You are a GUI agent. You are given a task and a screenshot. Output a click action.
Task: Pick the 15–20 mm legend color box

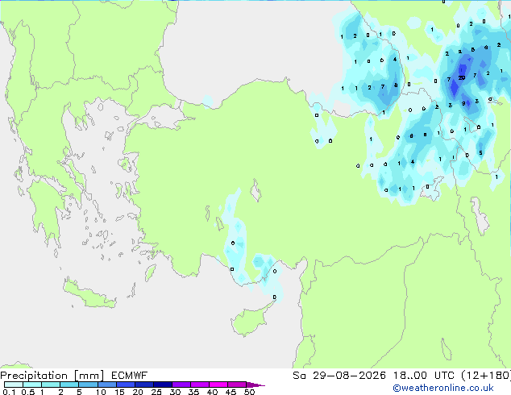click(126, 385)
